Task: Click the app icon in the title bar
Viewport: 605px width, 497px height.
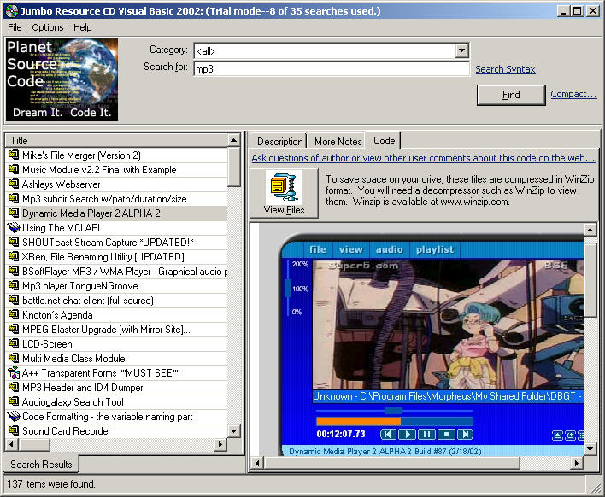Action: pyautogui.click(x=12, y=11)
